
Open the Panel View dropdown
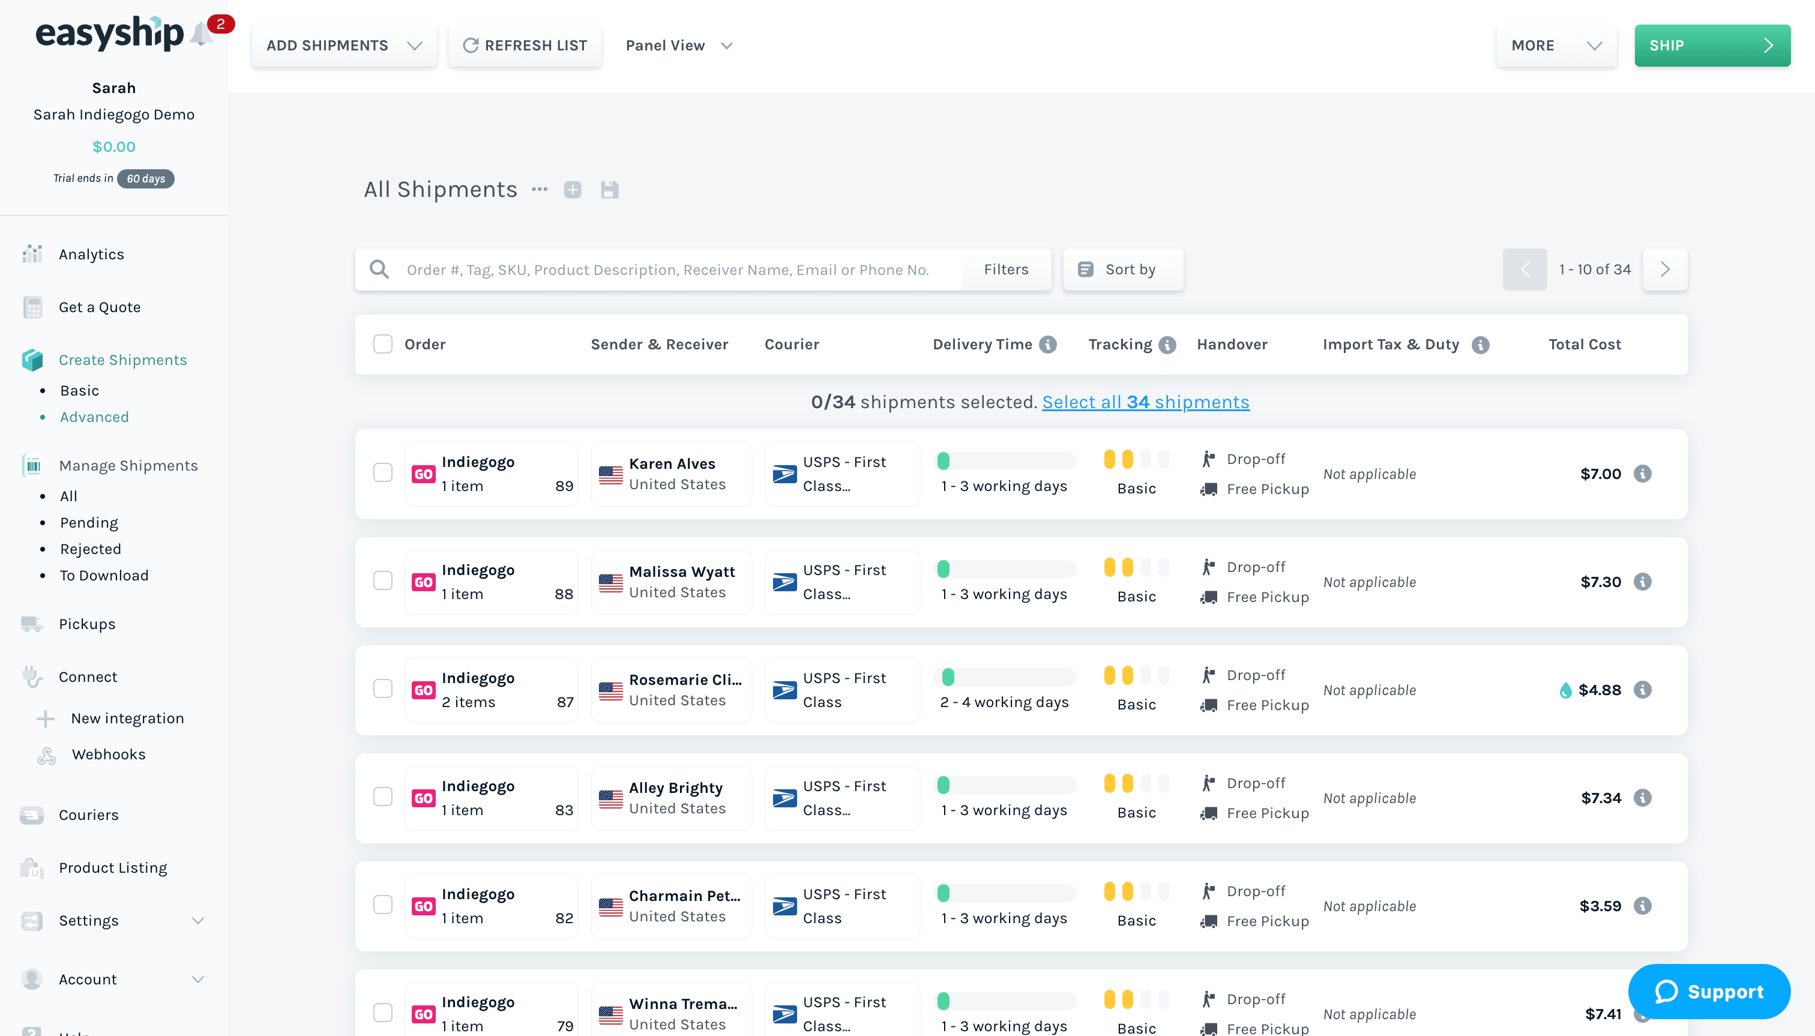[x=679, y=46]
